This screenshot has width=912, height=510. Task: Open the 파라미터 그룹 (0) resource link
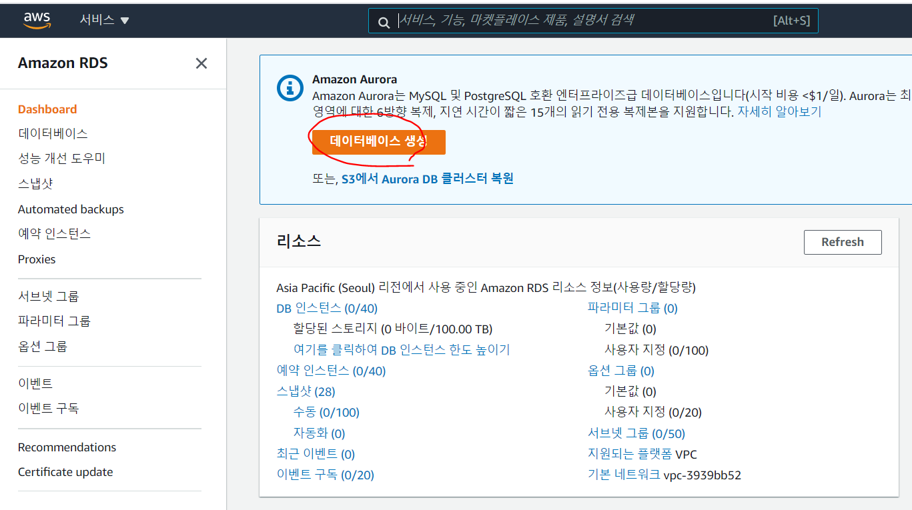point(632,308)
